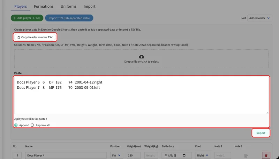The image size is (279, 159).
Task: Select the Append radio option
Action: coord(16,125)
